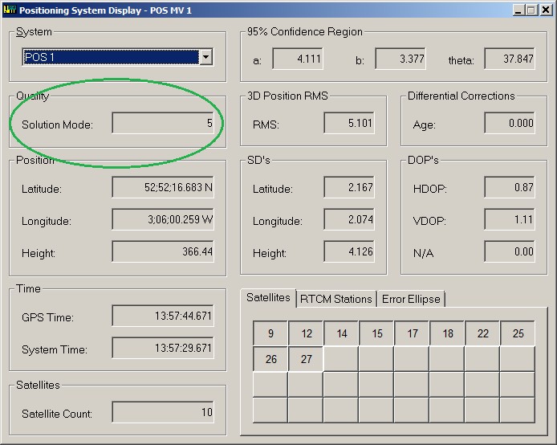Minimize the Positioning System Display window
The image size is (557, 445).
tap(518, 10)
